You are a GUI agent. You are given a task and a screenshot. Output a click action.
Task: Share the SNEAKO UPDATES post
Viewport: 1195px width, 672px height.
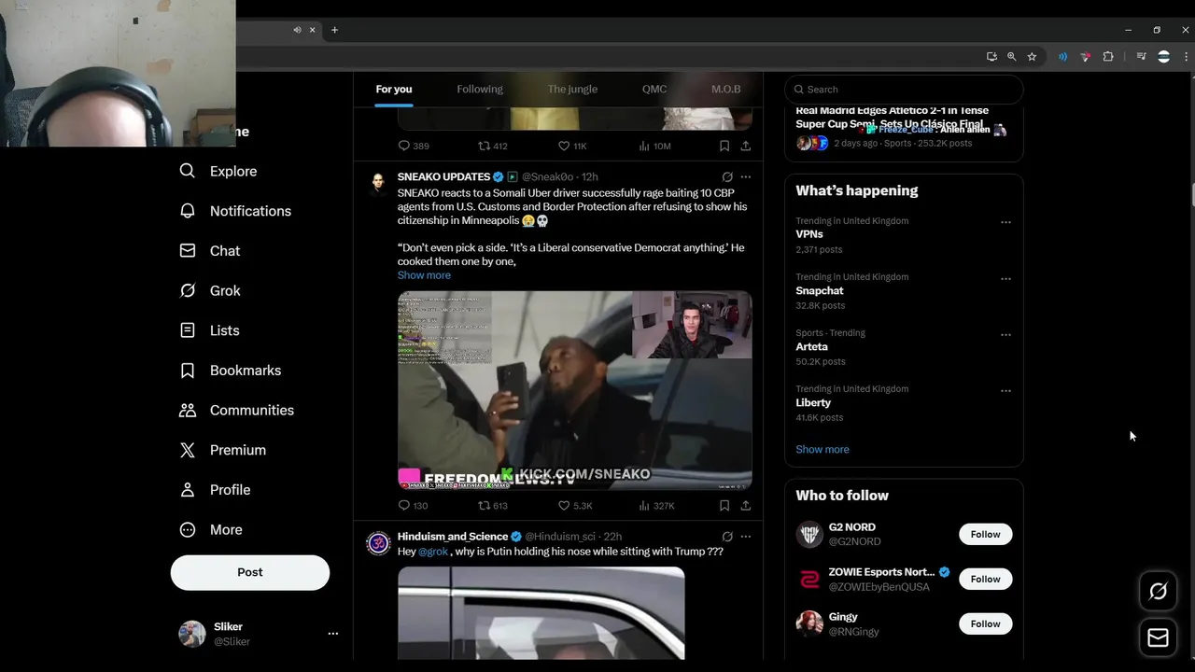[x=746, y=505]
